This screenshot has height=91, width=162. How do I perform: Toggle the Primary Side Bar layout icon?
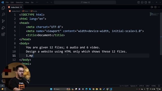pyautogui.click(x=139, y=2)
